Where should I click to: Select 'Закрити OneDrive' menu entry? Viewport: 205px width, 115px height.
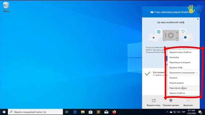coord(184,93)
